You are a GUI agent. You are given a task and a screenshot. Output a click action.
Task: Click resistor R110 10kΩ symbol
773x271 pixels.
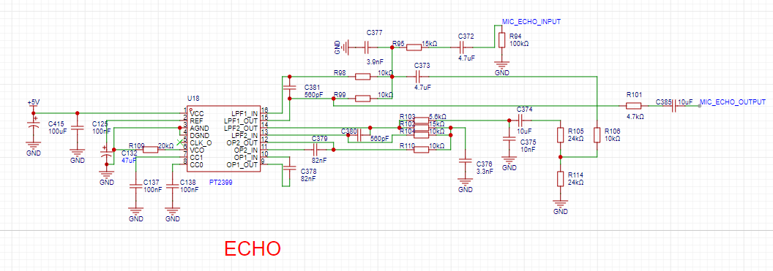click(422, 150)
